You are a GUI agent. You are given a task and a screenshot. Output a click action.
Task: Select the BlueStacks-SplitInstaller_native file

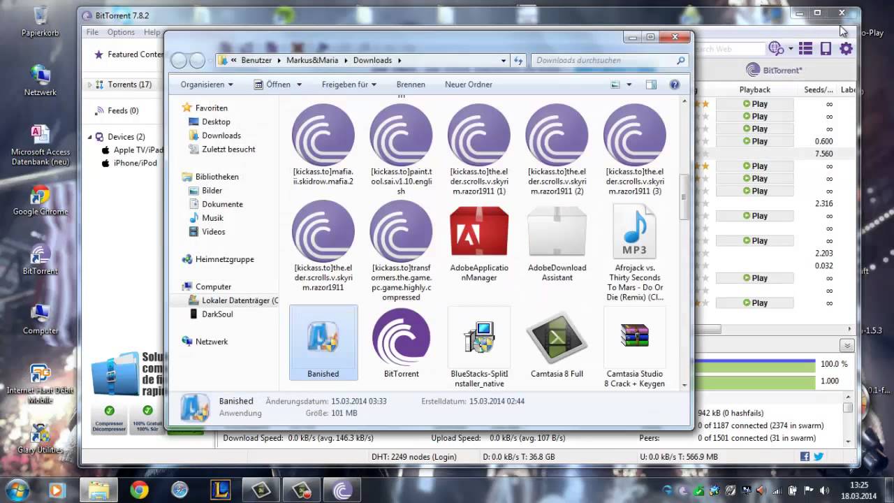(479, 347)
